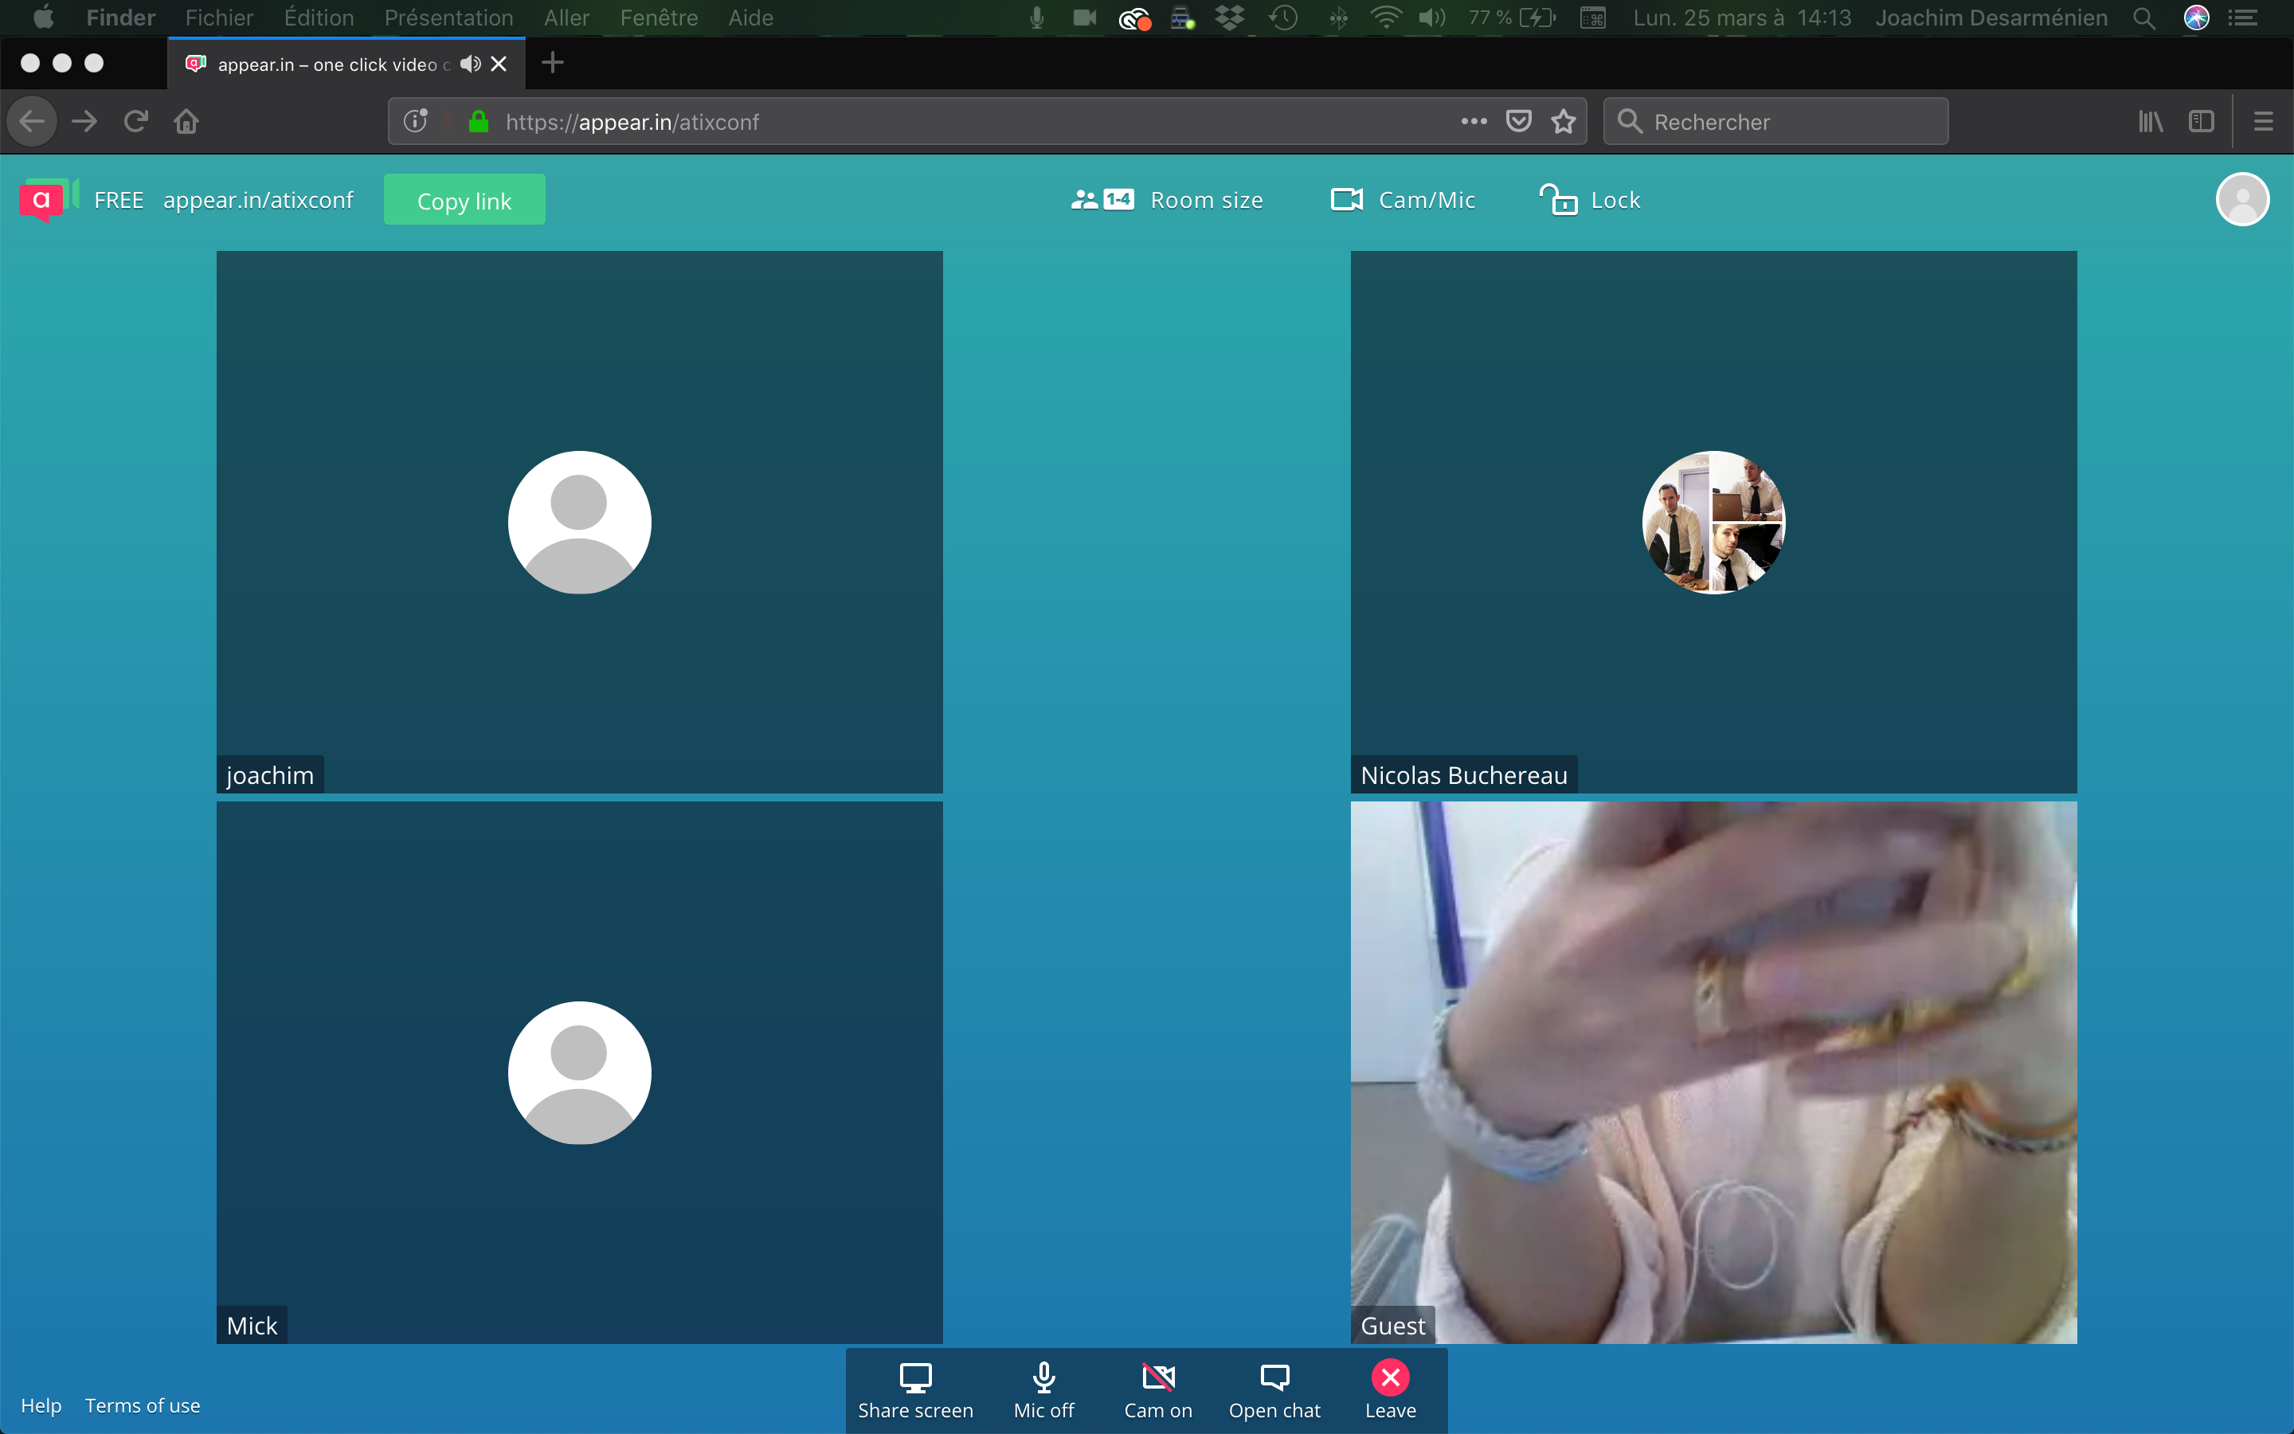Image resolution: width=2294 pixels, height=1434 pixels.
Task: Open the Aide menu
Action: point(751,17)
